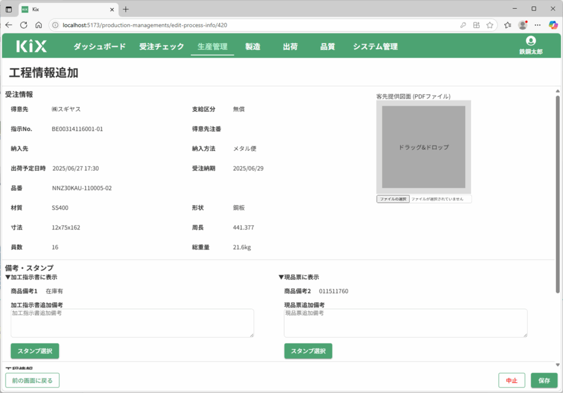The height and width of the screenshot is (393, 563).
Task: Select the 周長 value 441.377
Action: click(x=244, y=228)
